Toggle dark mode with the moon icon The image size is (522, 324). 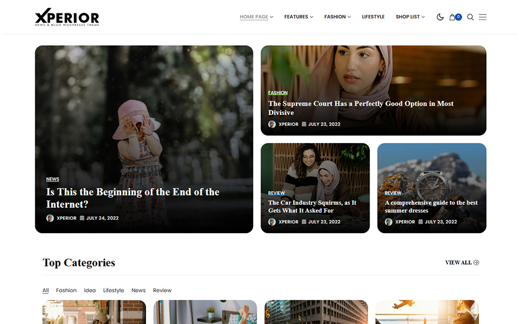click(x=440, y=17)
